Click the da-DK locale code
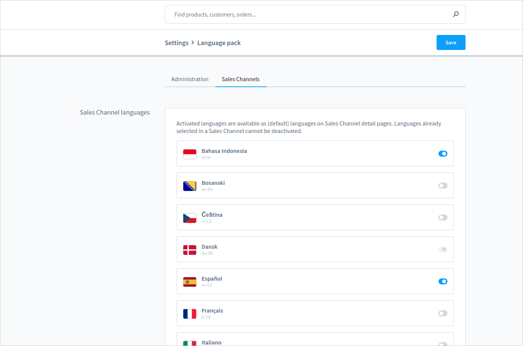Image resolution: width=523 pixels, height=346 pixels. pos(207,253)
